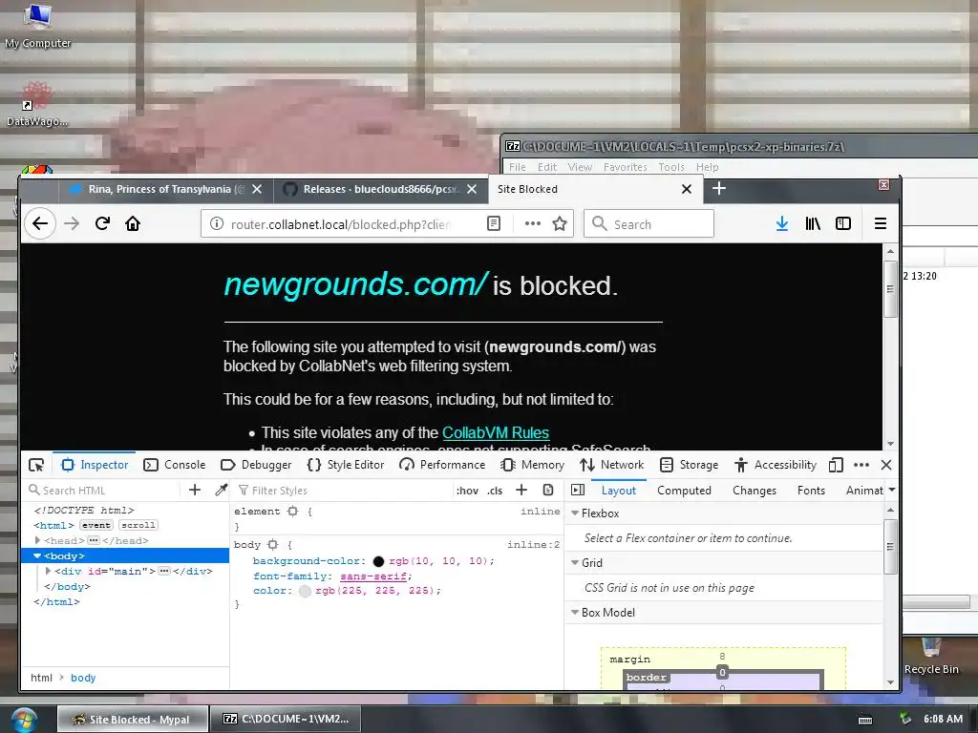Click the forward navigation arrow
The height and width of the screenshot is (733, 978).
pyautogui.click(x=72, y=223)
